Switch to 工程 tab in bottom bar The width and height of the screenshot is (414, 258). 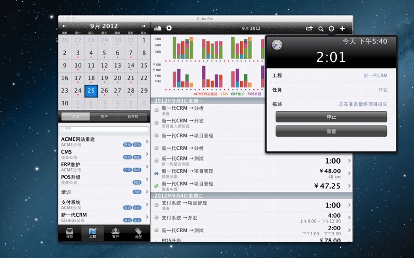[93, 233]
